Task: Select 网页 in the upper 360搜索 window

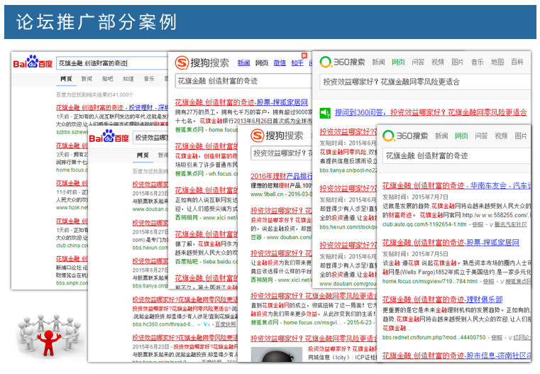Action: [x=398, y=62]
